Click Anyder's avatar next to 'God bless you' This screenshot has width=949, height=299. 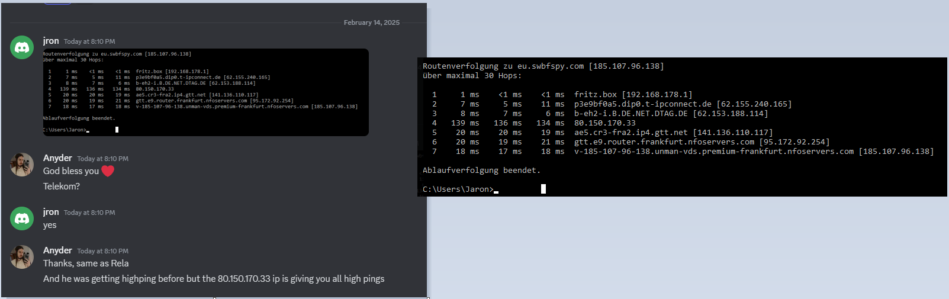pyautogui.click(x=22, y=165)
